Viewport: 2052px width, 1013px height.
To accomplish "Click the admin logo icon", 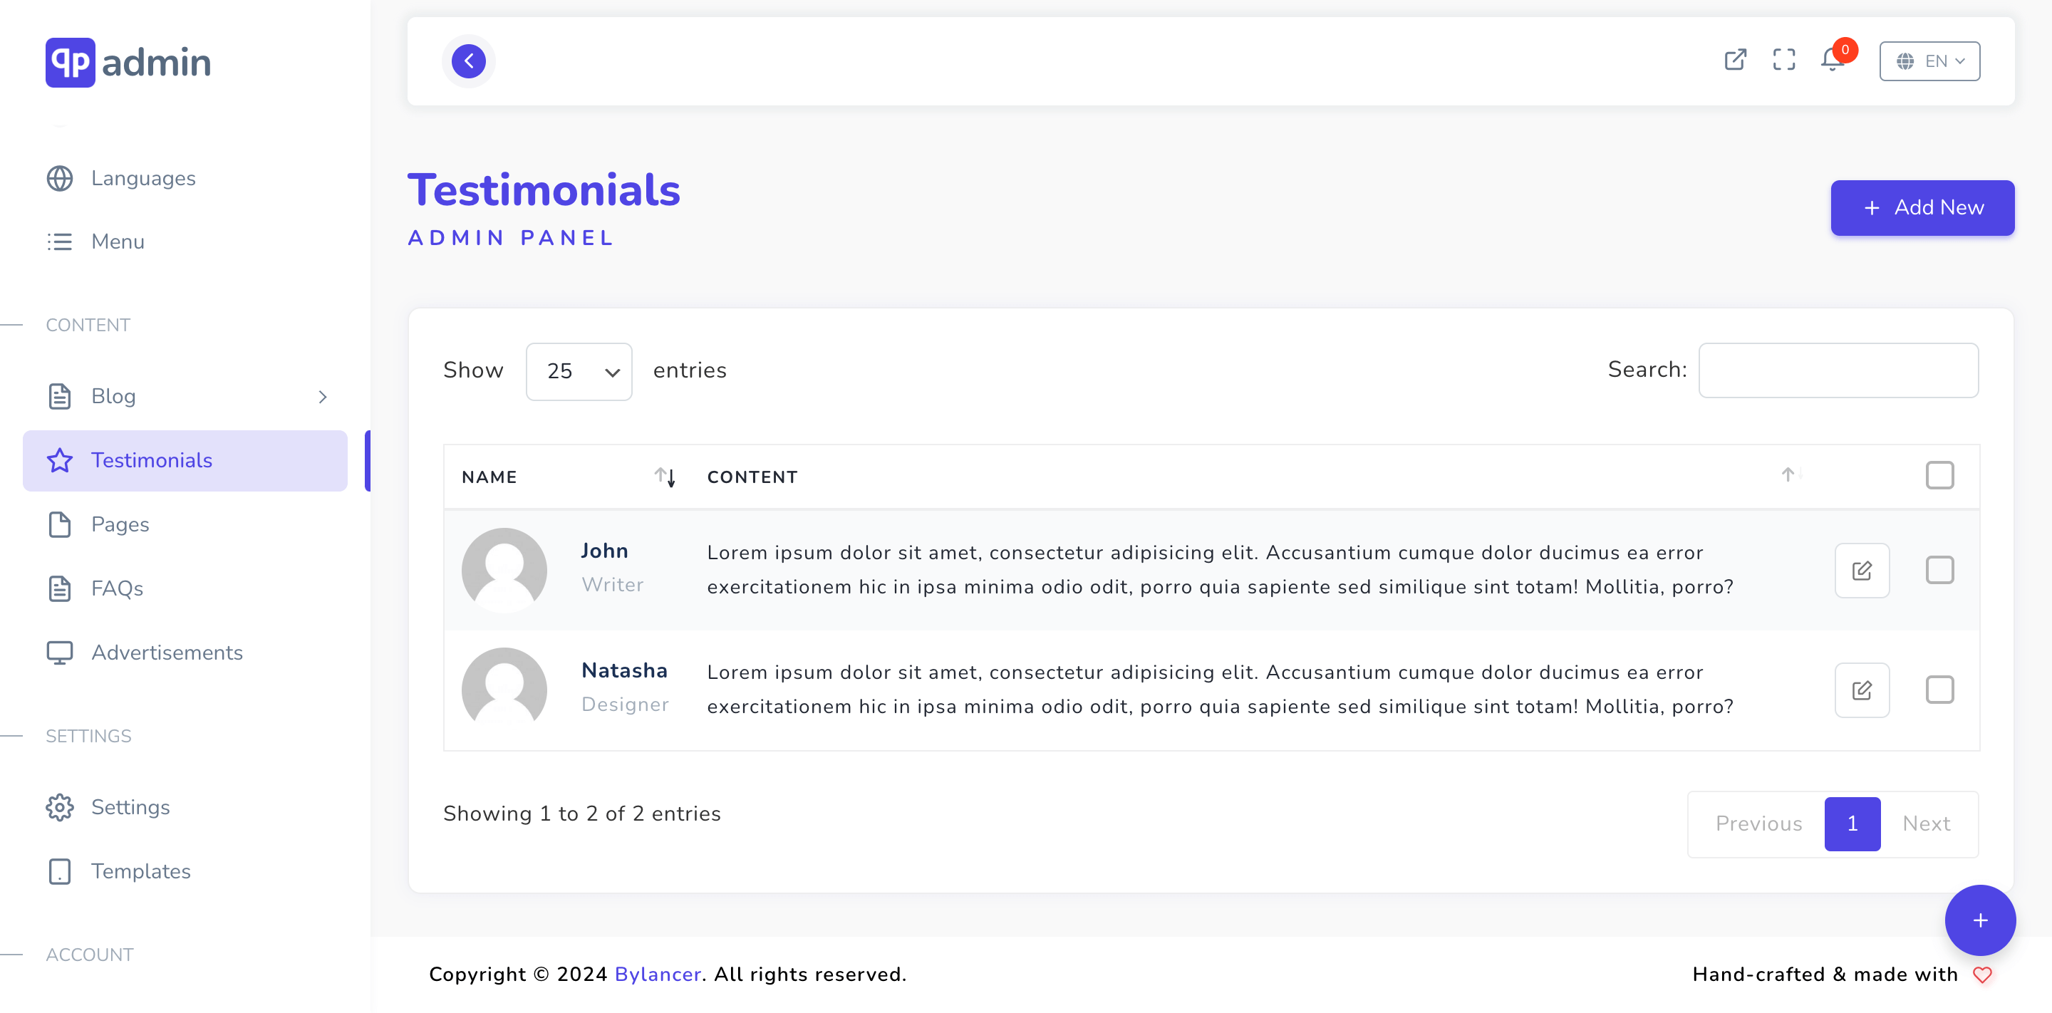I will tap(70, 62).
